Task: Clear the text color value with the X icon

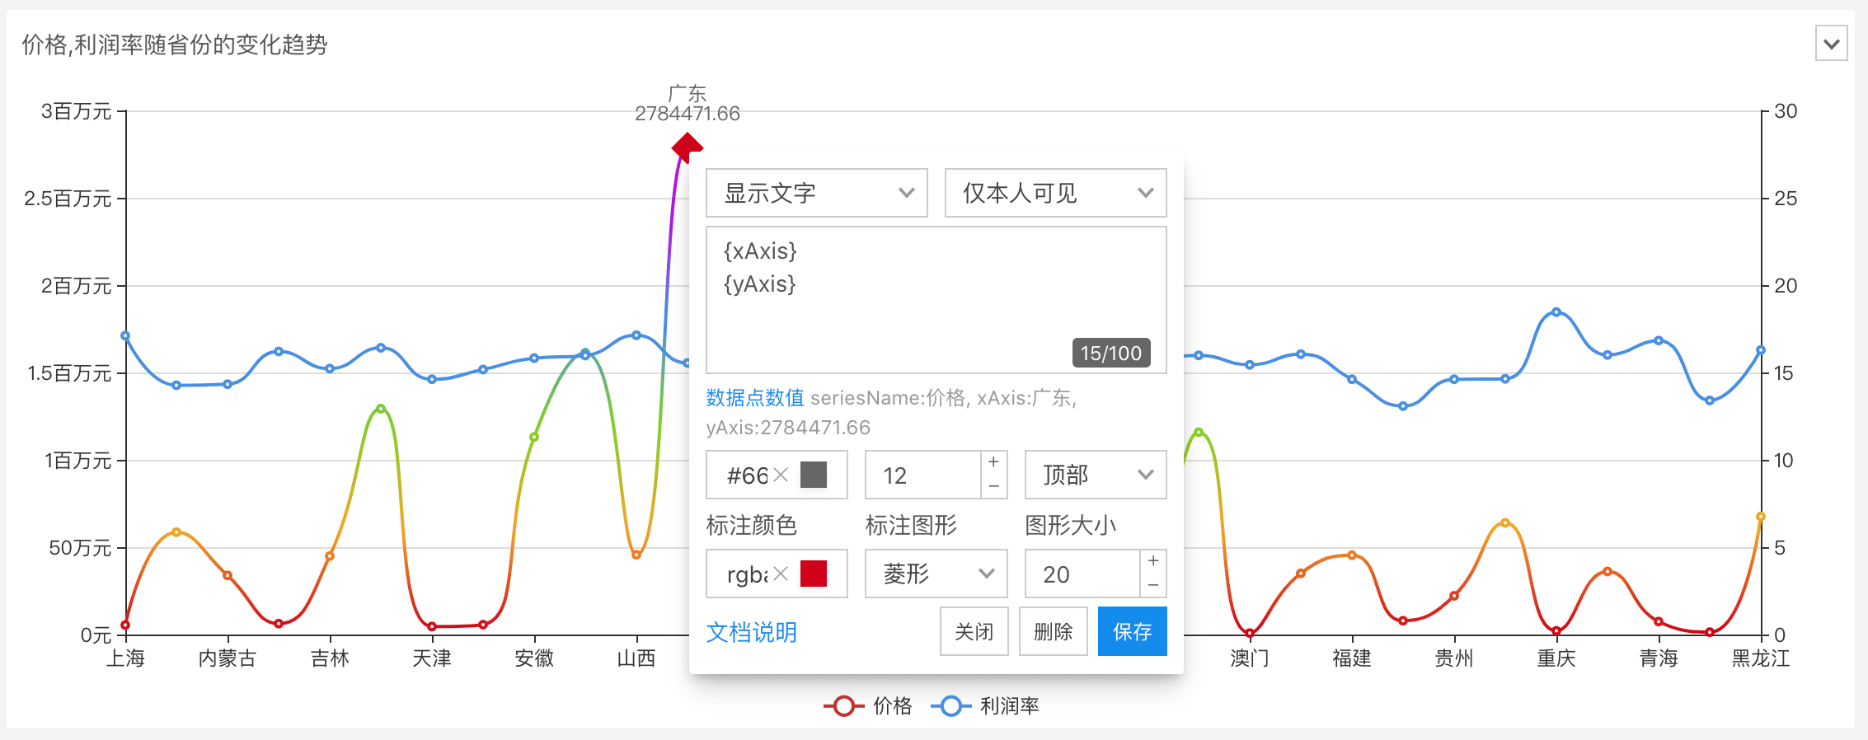Action: coord(781,475)
